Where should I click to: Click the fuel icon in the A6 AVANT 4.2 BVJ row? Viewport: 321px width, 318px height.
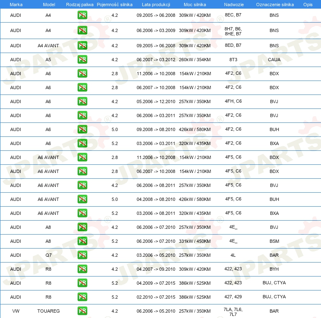(x=82, y=185)
